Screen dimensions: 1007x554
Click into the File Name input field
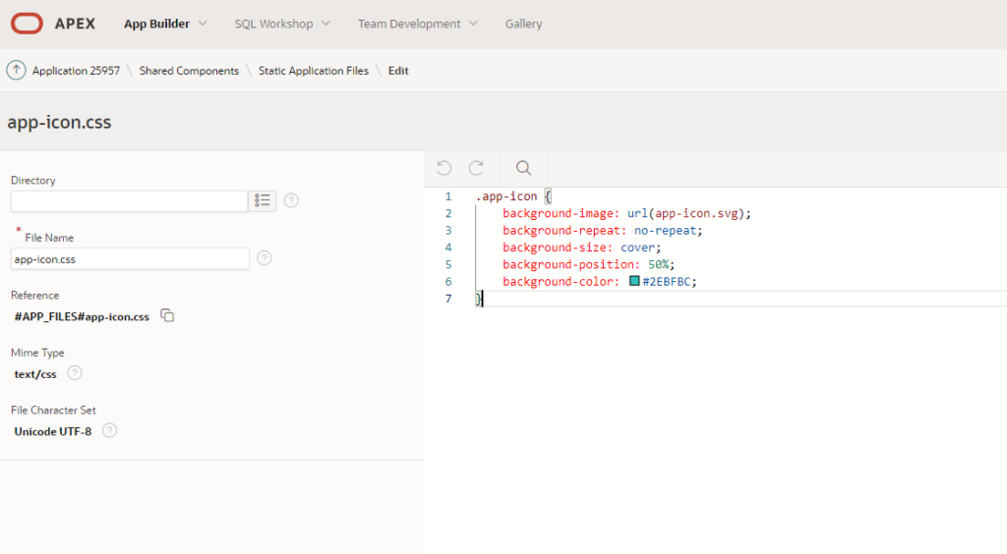click(130, 258)
